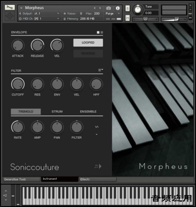
Task: Open the filter type menu icon
Action: pos(101,70)
